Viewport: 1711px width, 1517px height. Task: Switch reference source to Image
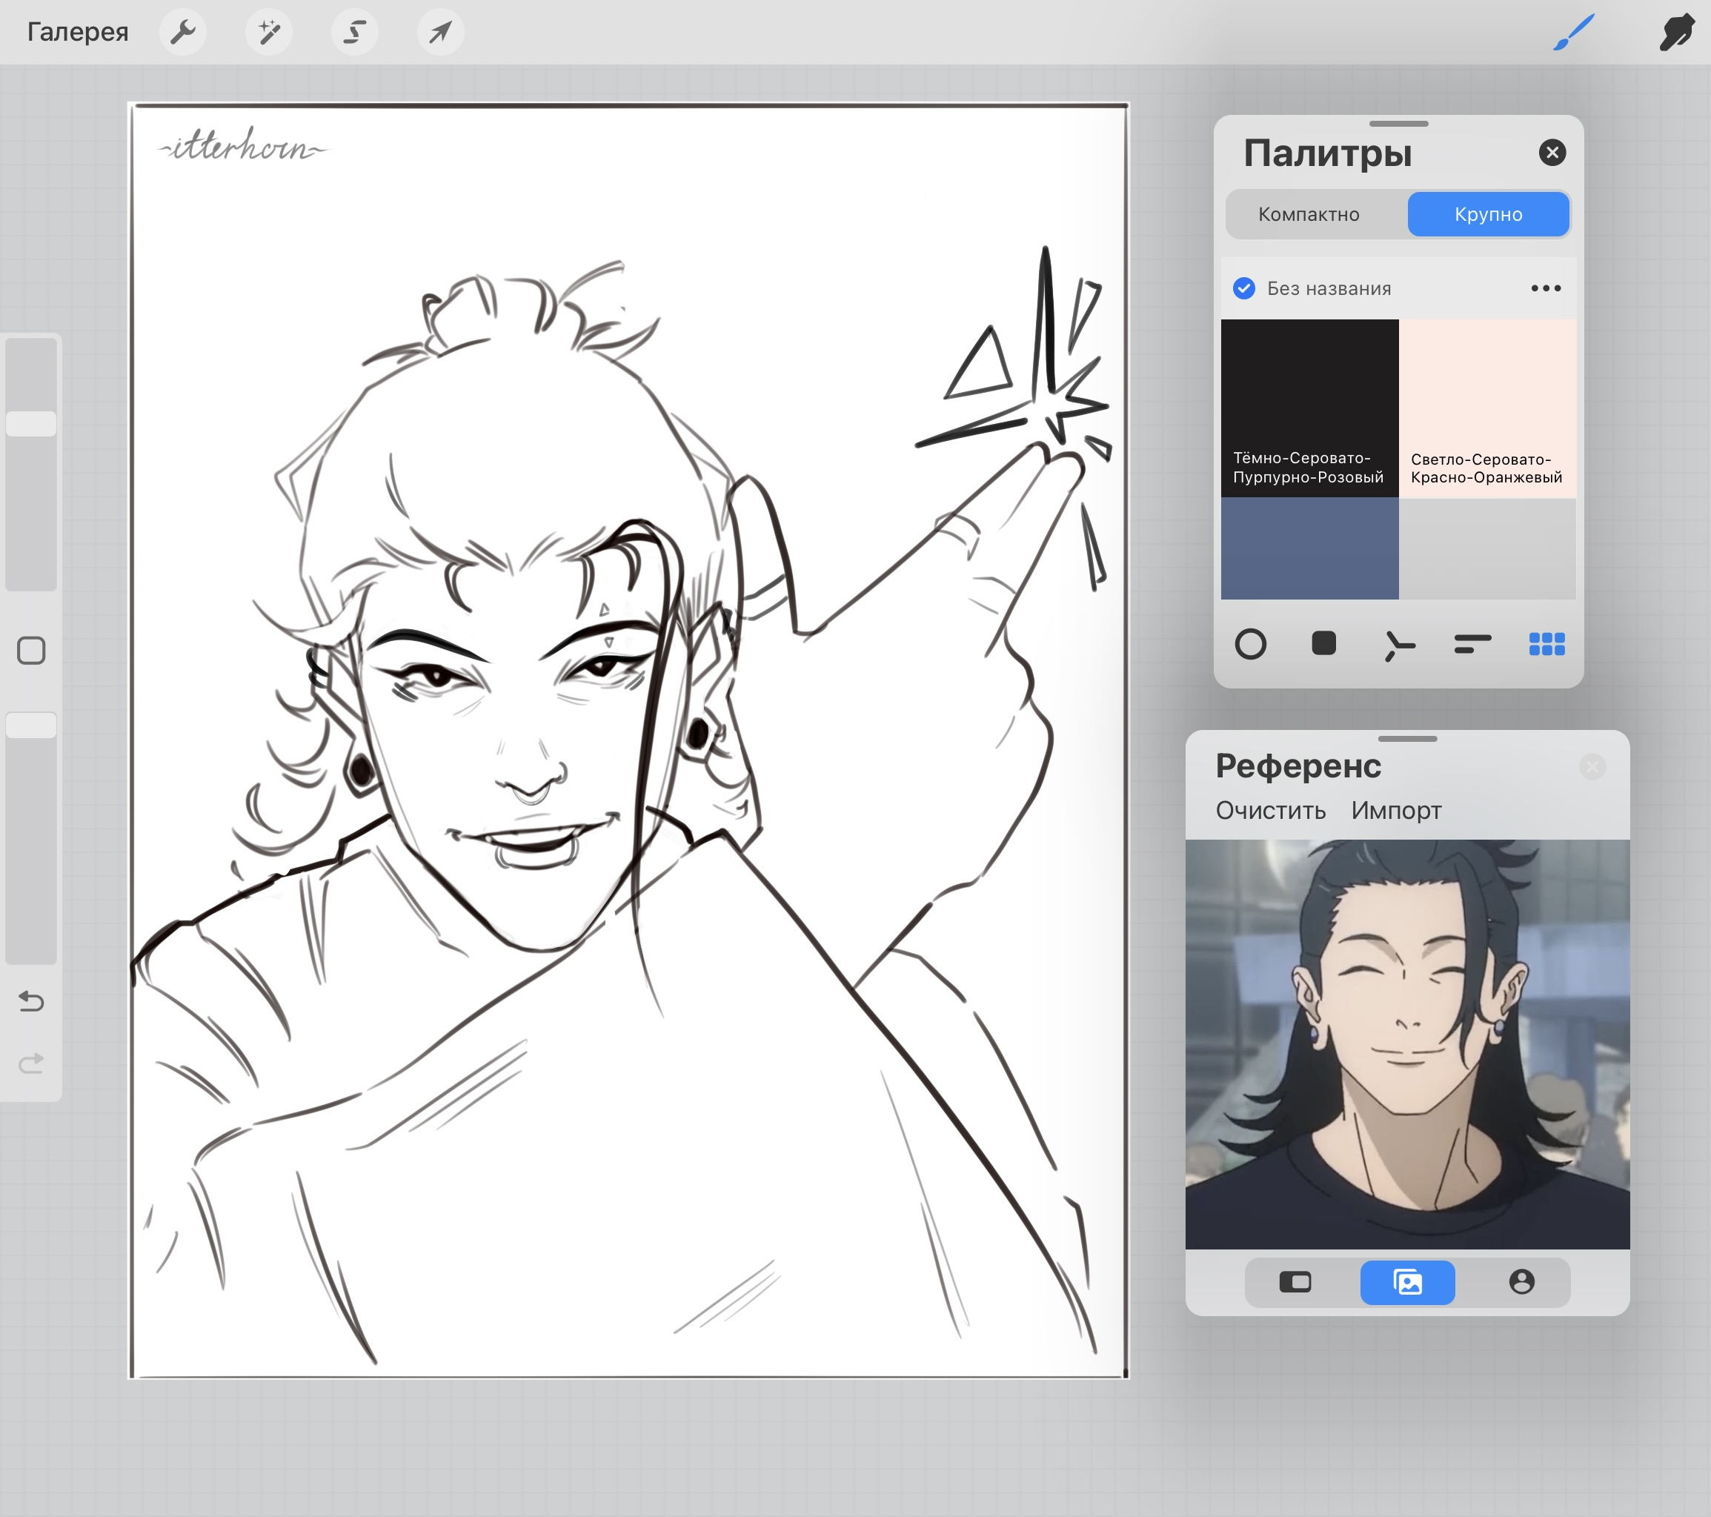[x=1407, y=1282]
